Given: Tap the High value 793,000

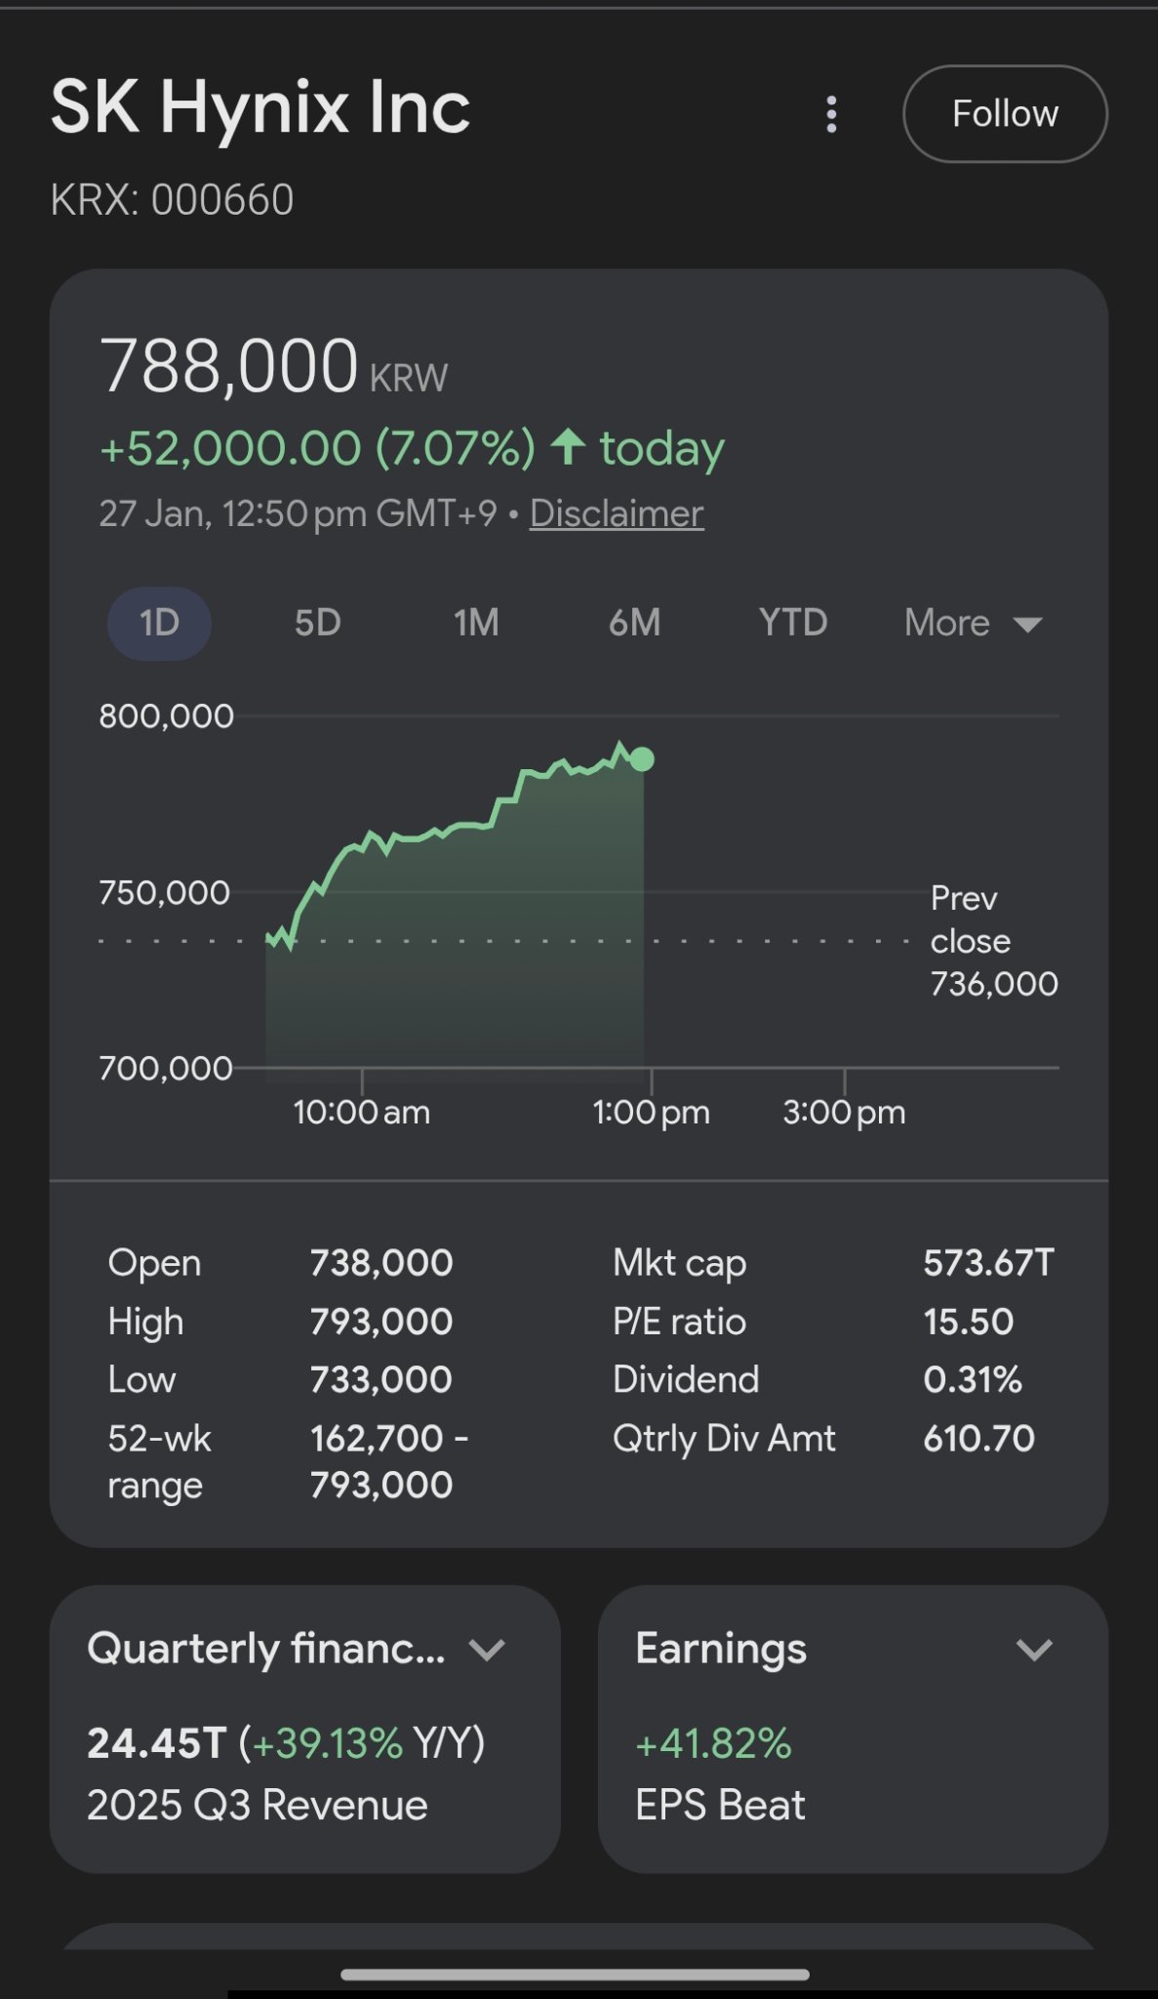Looking at the screenshot, I should [381, 1322].
